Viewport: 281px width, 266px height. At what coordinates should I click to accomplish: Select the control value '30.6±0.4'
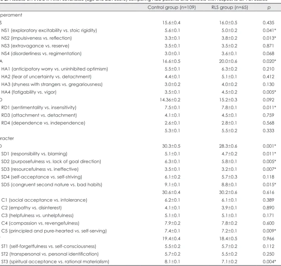[x=171, y=192]
